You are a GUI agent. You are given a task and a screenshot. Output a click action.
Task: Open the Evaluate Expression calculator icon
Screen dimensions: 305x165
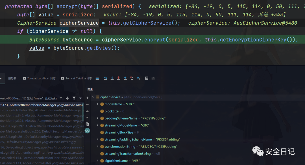tap(147, 78)
